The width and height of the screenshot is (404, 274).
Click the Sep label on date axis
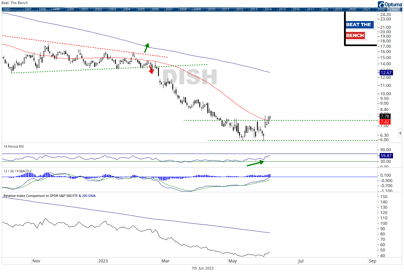point(373,261)
